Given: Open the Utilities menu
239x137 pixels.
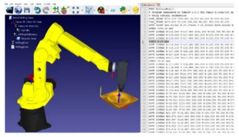Looking at the screenshot, I should [38, 4].
